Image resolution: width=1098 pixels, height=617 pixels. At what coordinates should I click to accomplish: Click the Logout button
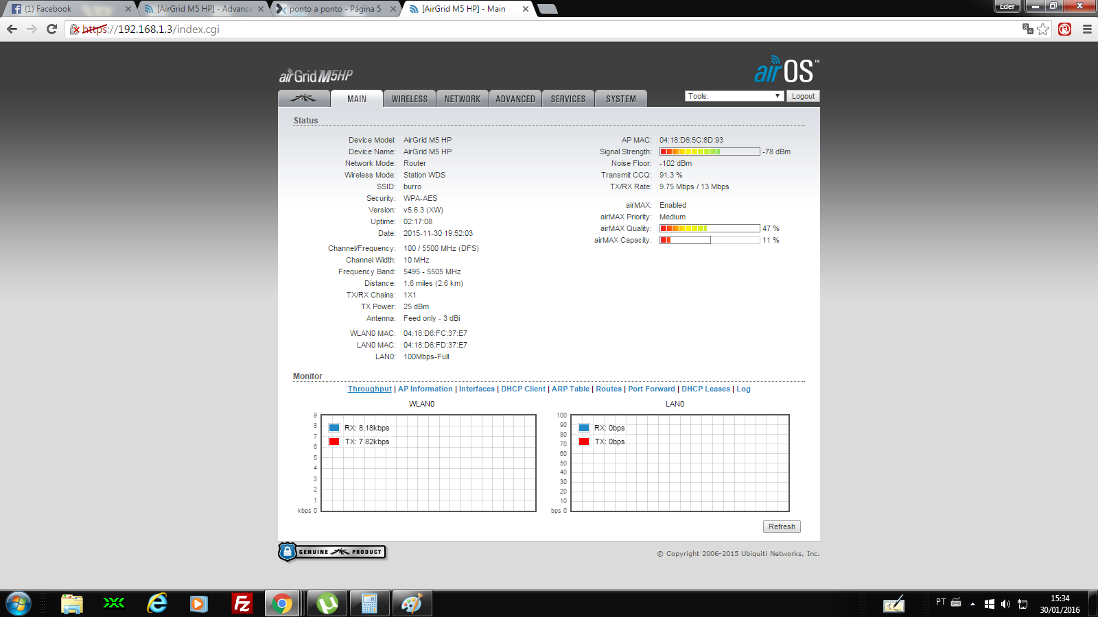click(803, 96)
